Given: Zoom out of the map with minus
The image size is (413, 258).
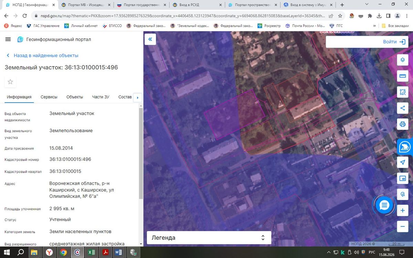Looking at the screenshot, I should (x=402, y=226).
